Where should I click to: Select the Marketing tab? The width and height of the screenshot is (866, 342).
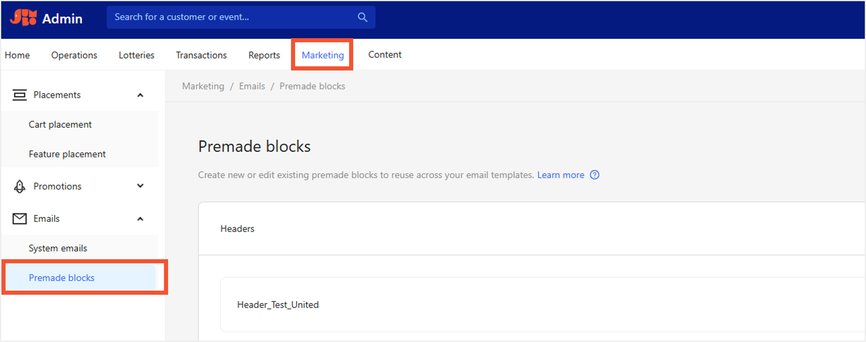tap(323, 55)
